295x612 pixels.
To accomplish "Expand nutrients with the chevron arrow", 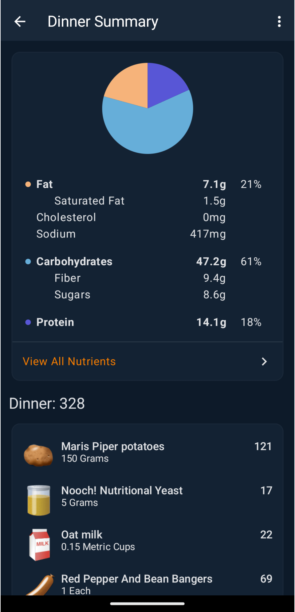I will pyautogui.click(x=264, y=362).
